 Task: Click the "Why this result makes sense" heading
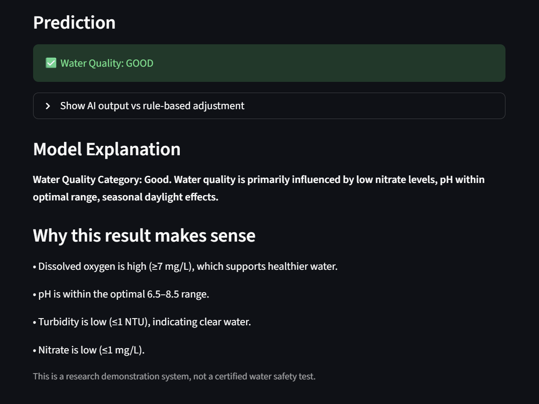(144, 235)
